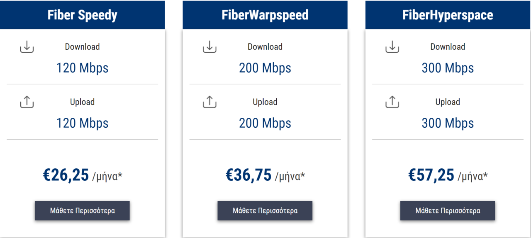Click the Download label in FiberWarpspeed card

265,47
